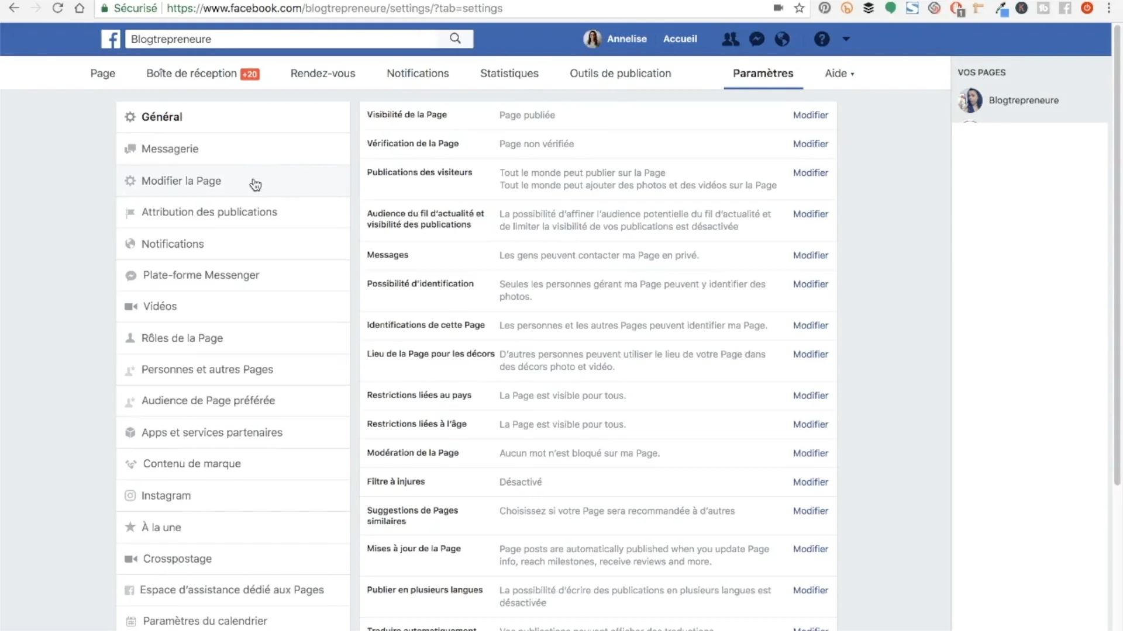Screen dimensions: 1123x631
Task: Open Contenu de marque section
Action: (x=233, y=464)
